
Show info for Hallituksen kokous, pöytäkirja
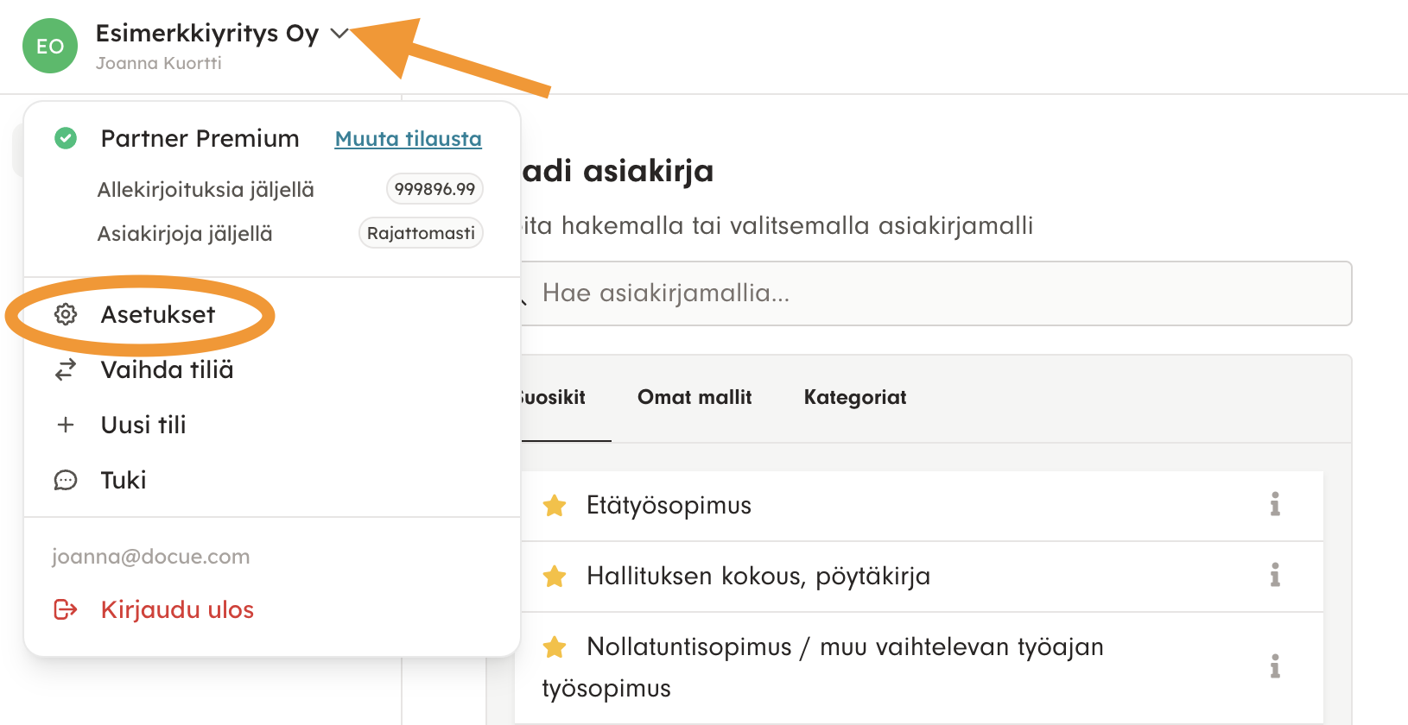1274,575
